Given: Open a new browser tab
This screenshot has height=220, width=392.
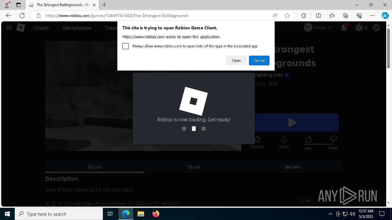Looking at the screenshot, I should [104, 5].
